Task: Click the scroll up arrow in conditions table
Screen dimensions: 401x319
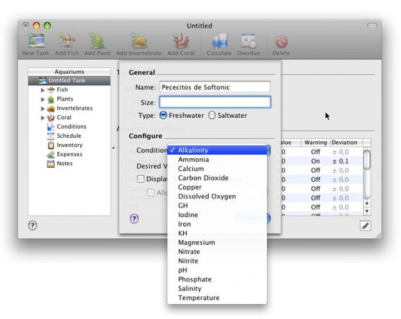Action: pos(367,204)
